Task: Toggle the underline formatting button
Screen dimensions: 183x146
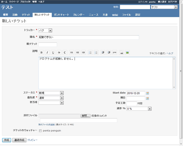Action: pos(53,52)
